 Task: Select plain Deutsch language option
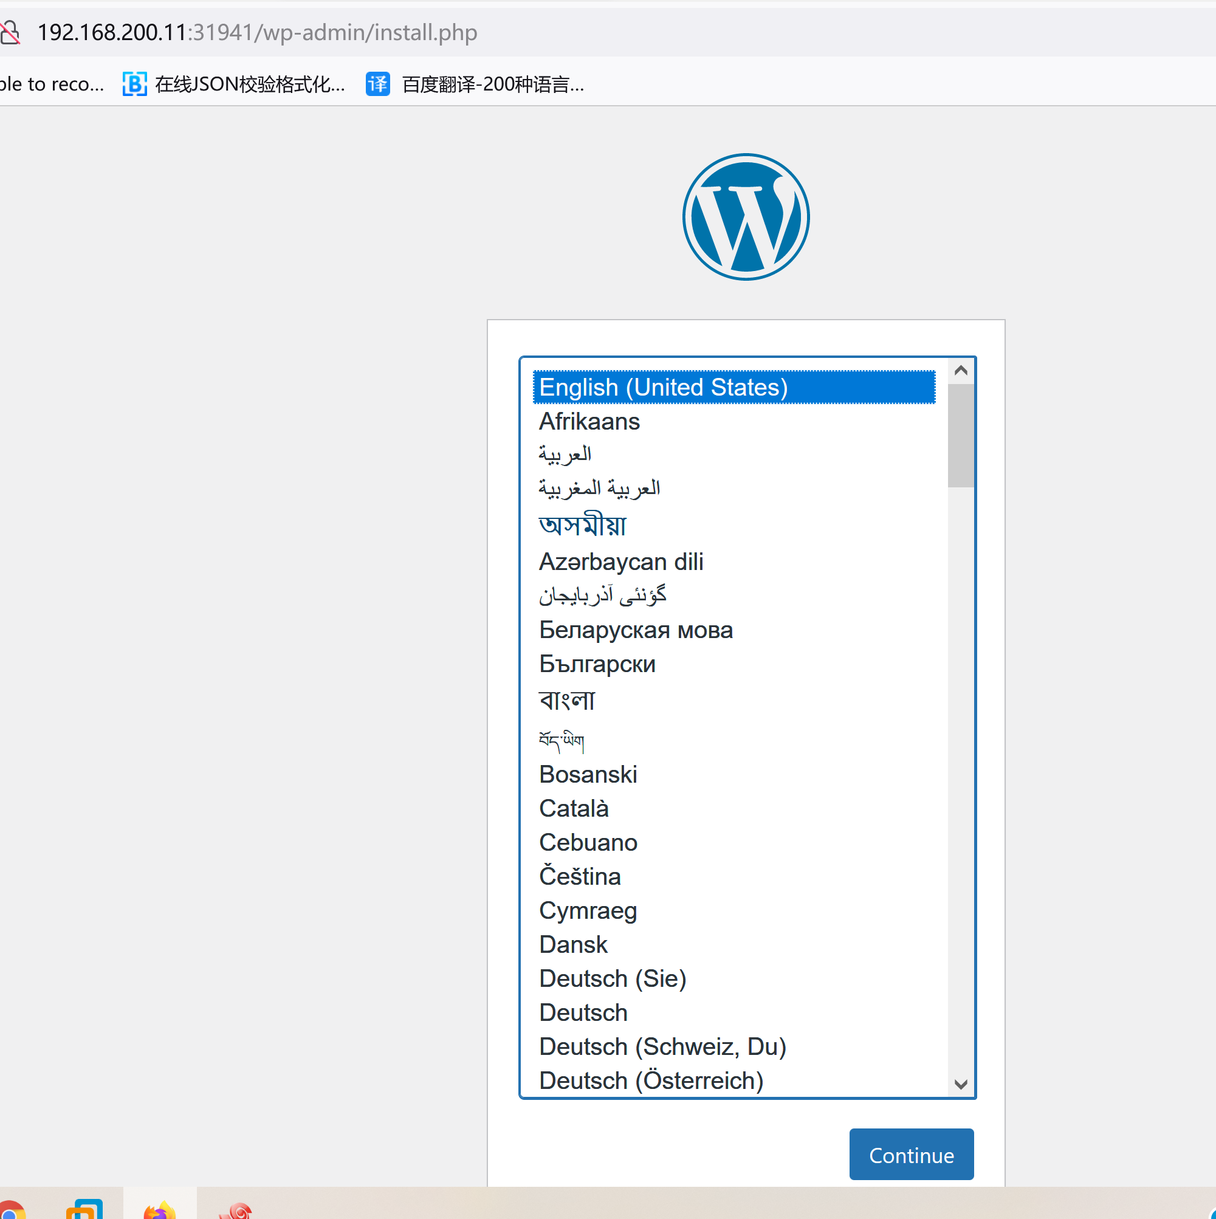[734, 1012]
